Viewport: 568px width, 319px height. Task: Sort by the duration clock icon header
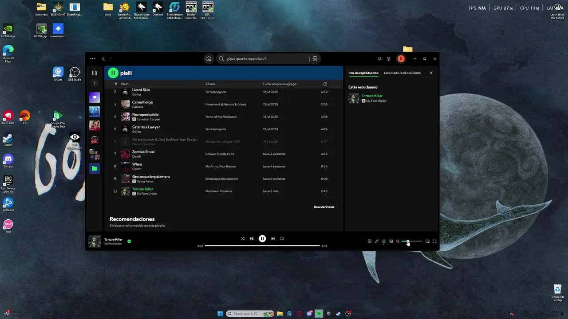tap(325, 84)
